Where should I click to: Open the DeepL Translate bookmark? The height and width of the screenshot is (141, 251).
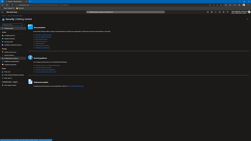[x=8, y=8]
